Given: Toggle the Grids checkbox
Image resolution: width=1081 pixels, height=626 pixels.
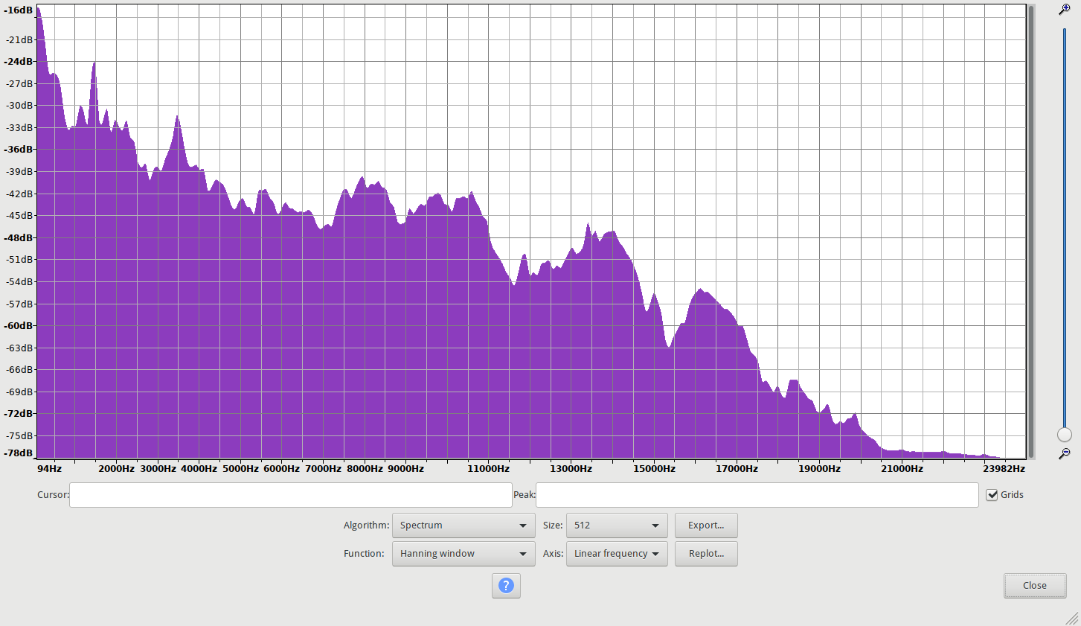Looking at the screenshot, I should (x=992, y=495).
